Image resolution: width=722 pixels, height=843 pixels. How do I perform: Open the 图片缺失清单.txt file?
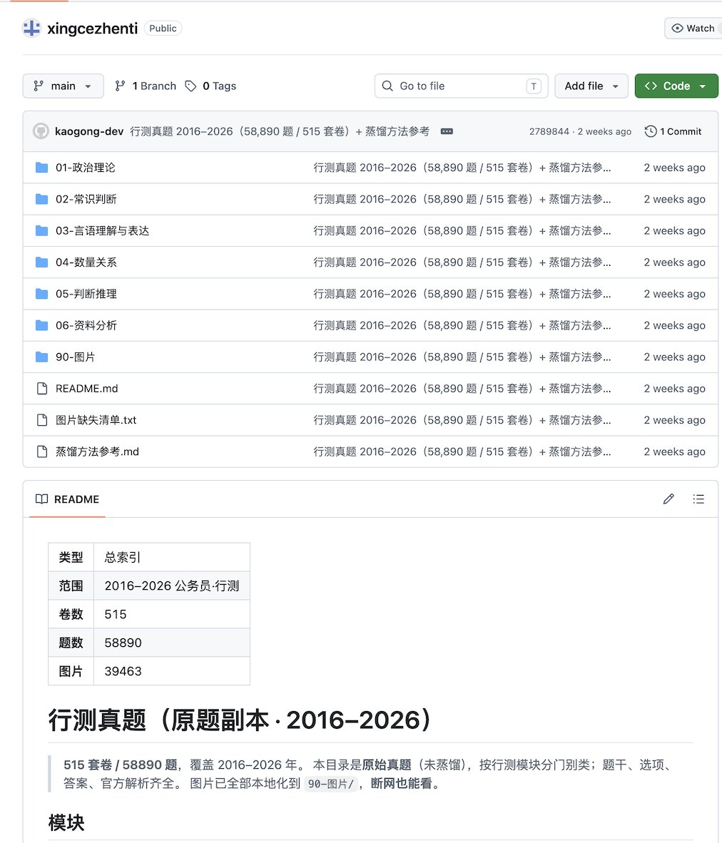click(x=96, y=420)
